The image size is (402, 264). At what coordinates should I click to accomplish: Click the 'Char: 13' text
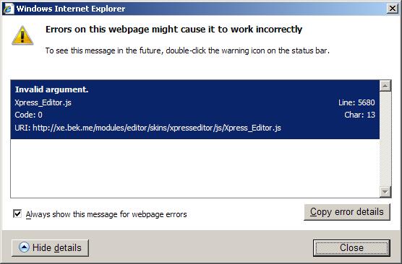click(x=359, y=115)
